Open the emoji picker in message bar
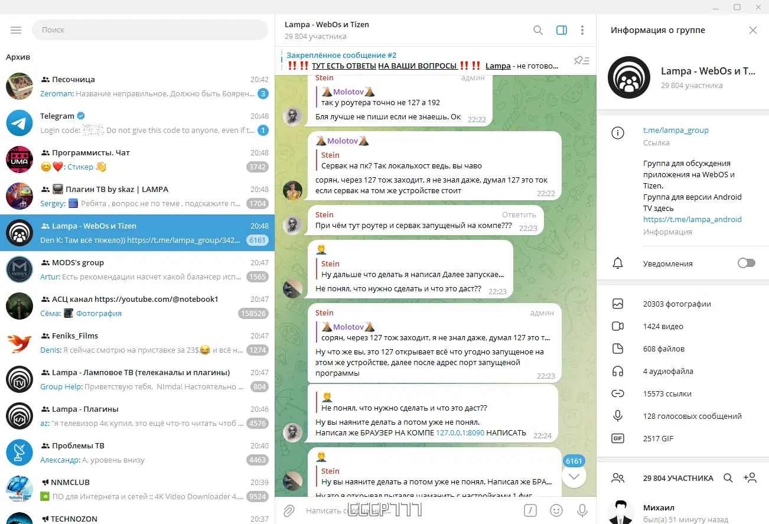The width and height of the screenshot is (769, 524). (x=556, y=510)
